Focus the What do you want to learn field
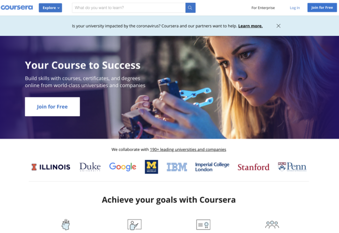 (129, 8)
